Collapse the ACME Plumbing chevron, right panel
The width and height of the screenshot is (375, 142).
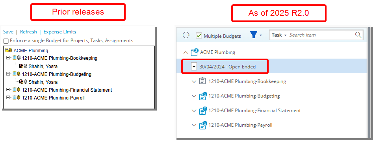coord(186,52)
